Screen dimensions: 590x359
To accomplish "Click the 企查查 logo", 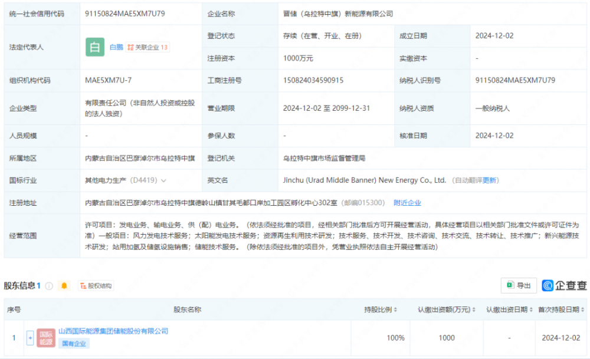I will 565,286.
